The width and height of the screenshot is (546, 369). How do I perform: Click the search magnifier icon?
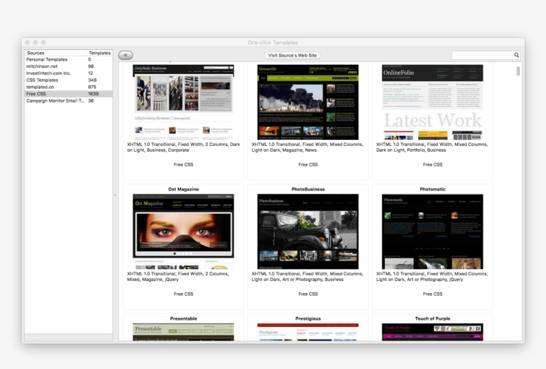517,55
